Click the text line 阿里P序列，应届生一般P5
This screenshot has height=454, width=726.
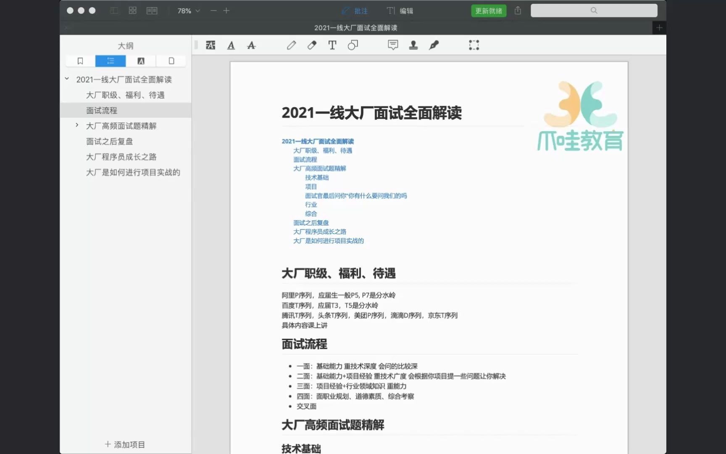pyautogui.click(x=338, y=295)
